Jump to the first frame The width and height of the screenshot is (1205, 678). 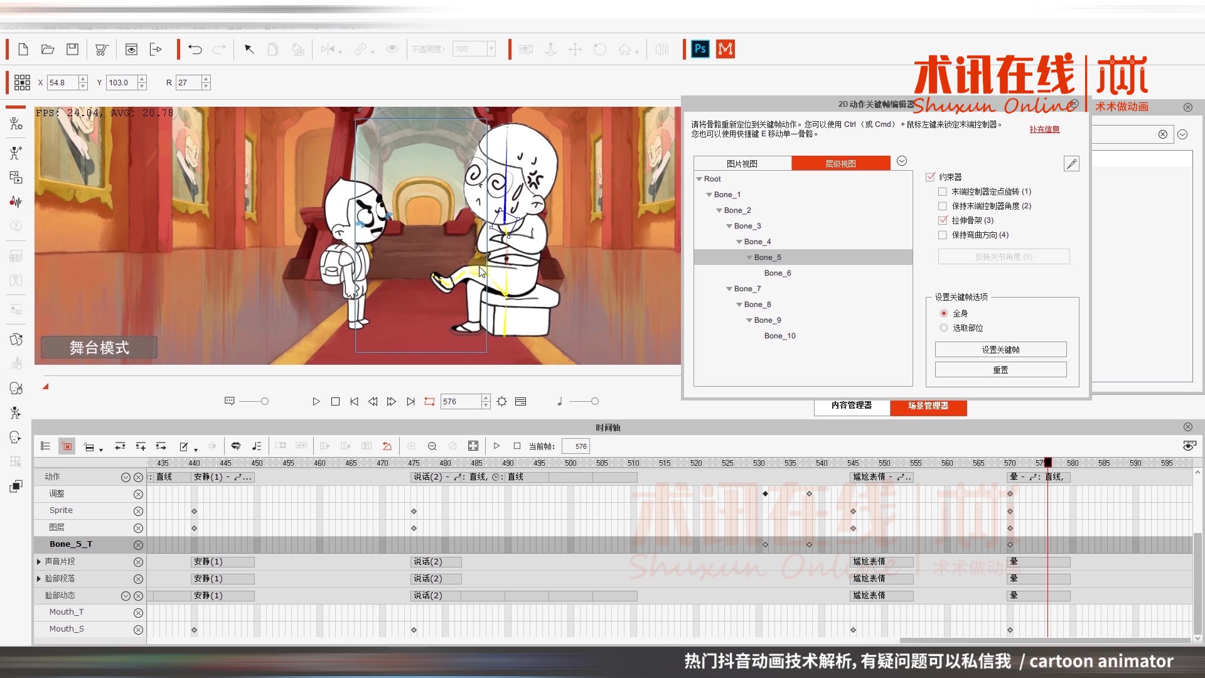(354, 402)
